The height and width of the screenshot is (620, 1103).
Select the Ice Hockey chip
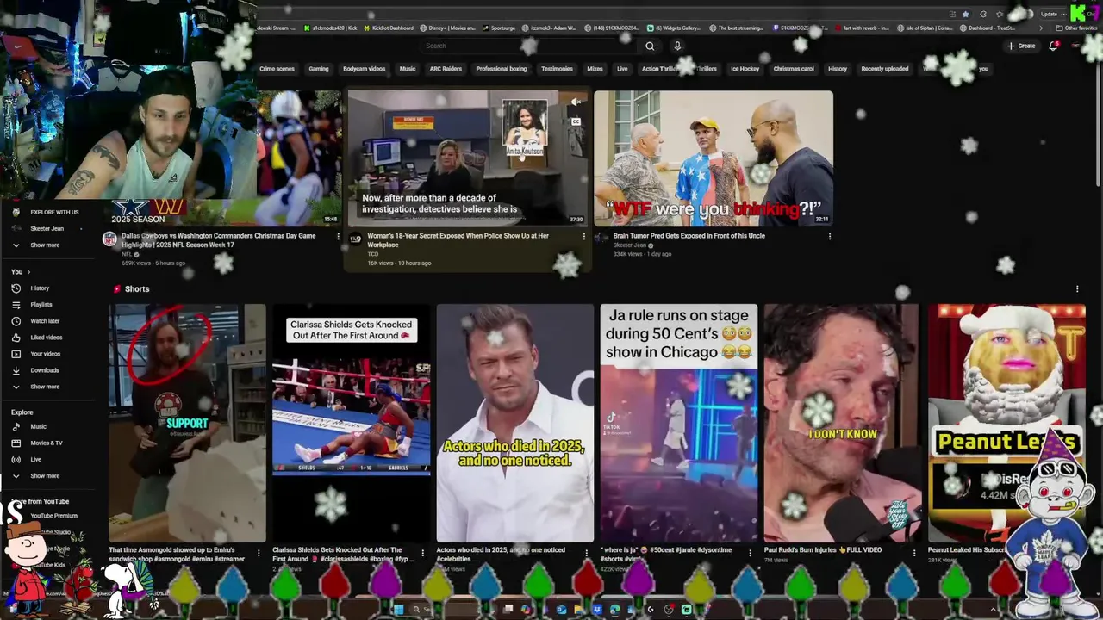point(745,69)
